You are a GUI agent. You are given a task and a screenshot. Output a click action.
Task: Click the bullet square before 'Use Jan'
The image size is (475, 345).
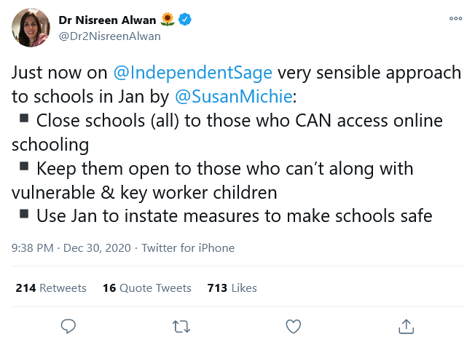coord(25,214)
